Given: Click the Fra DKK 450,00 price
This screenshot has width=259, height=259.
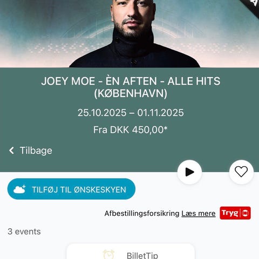Looking at the screenshot, I should coord(130,129).
